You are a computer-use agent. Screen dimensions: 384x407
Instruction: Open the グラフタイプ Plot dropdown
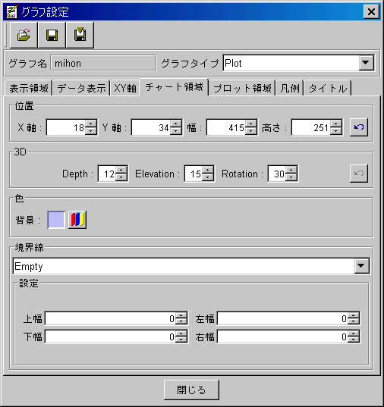point(366,63)
